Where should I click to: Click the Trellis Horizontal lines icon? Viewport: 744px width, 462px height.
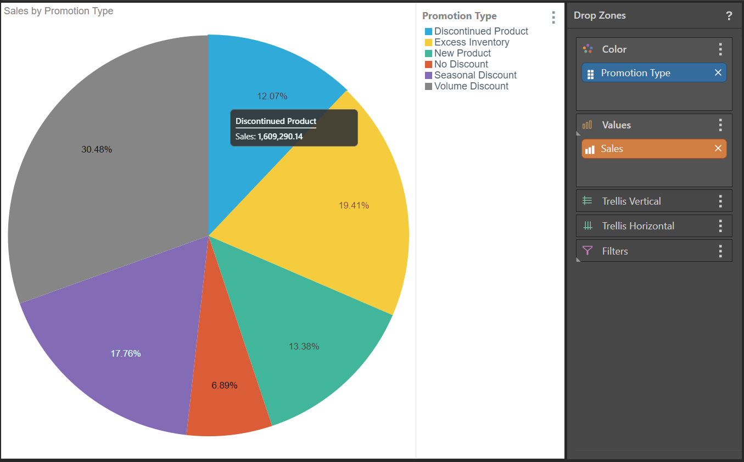pos(588,226)
